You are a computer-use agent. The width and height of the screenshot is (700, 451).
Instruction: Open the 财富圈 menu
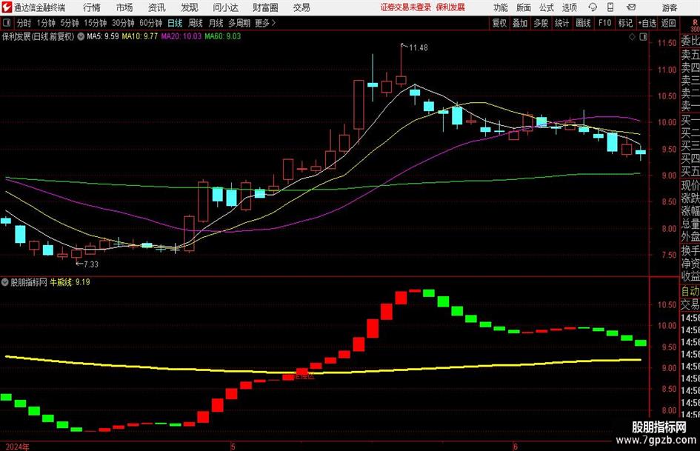266,7
